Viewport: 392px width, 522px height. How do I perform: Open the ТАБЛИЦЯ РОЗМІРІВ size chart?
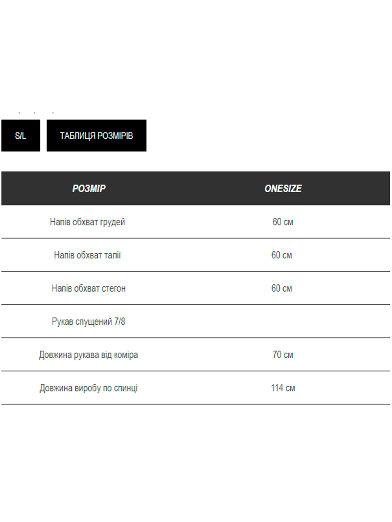pyautogui.click(x=96, y=135)
